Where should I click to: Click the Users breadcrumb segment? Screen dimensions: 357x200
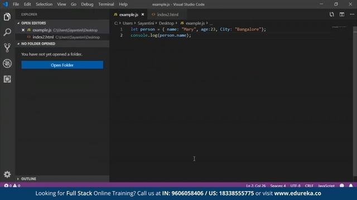click(128, 23)
